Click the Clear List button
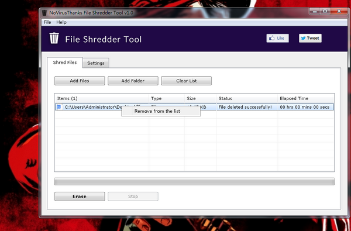 point(186,81)
